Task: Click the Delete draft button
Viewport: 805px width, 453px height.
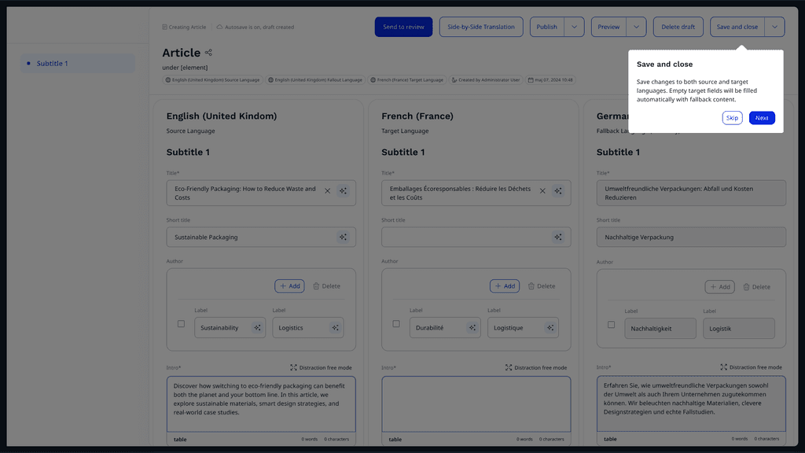Action: tap(678, 28)
